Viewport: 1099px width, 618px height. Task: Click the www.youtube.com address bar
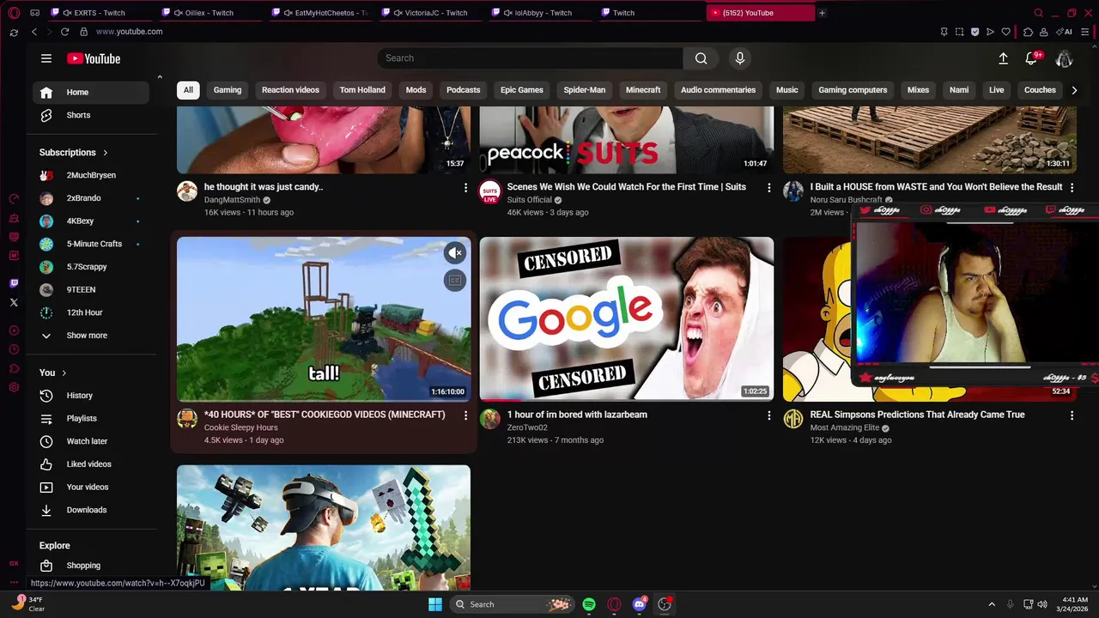pos(129,32)
